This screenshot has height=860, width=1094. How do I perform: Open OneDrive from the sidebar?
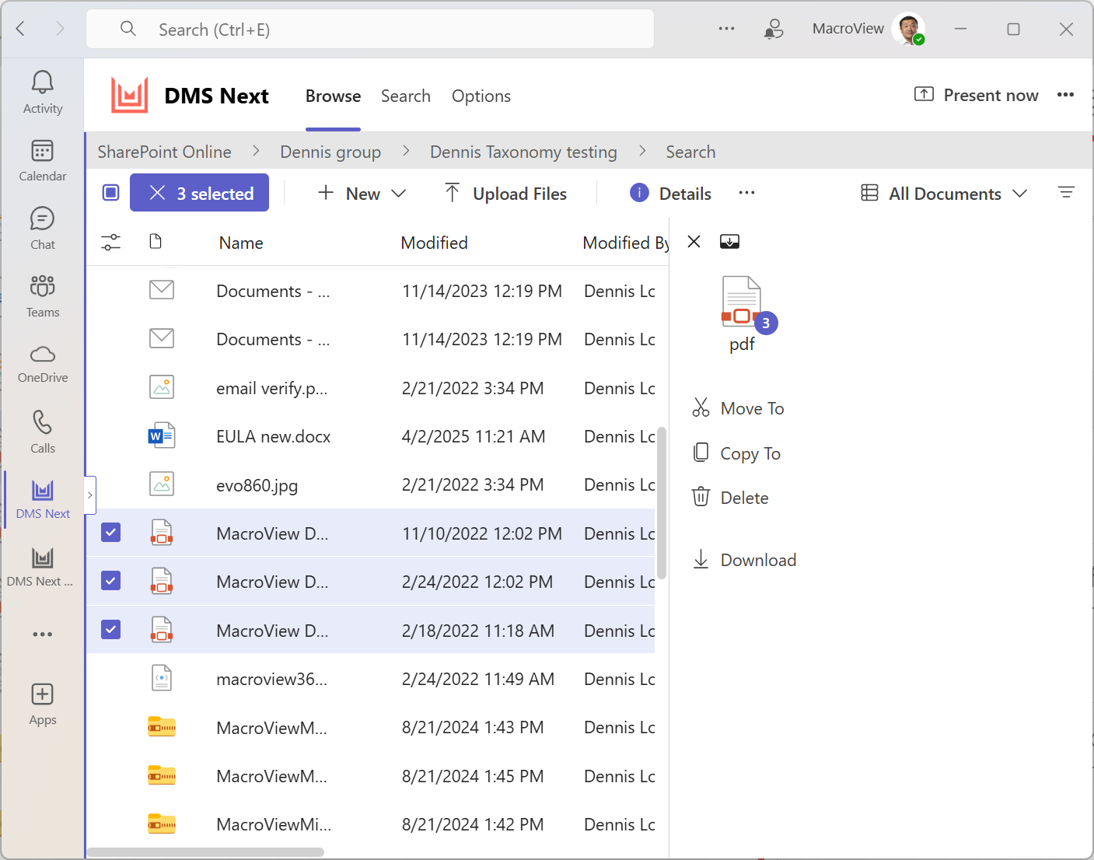(43, 363)
